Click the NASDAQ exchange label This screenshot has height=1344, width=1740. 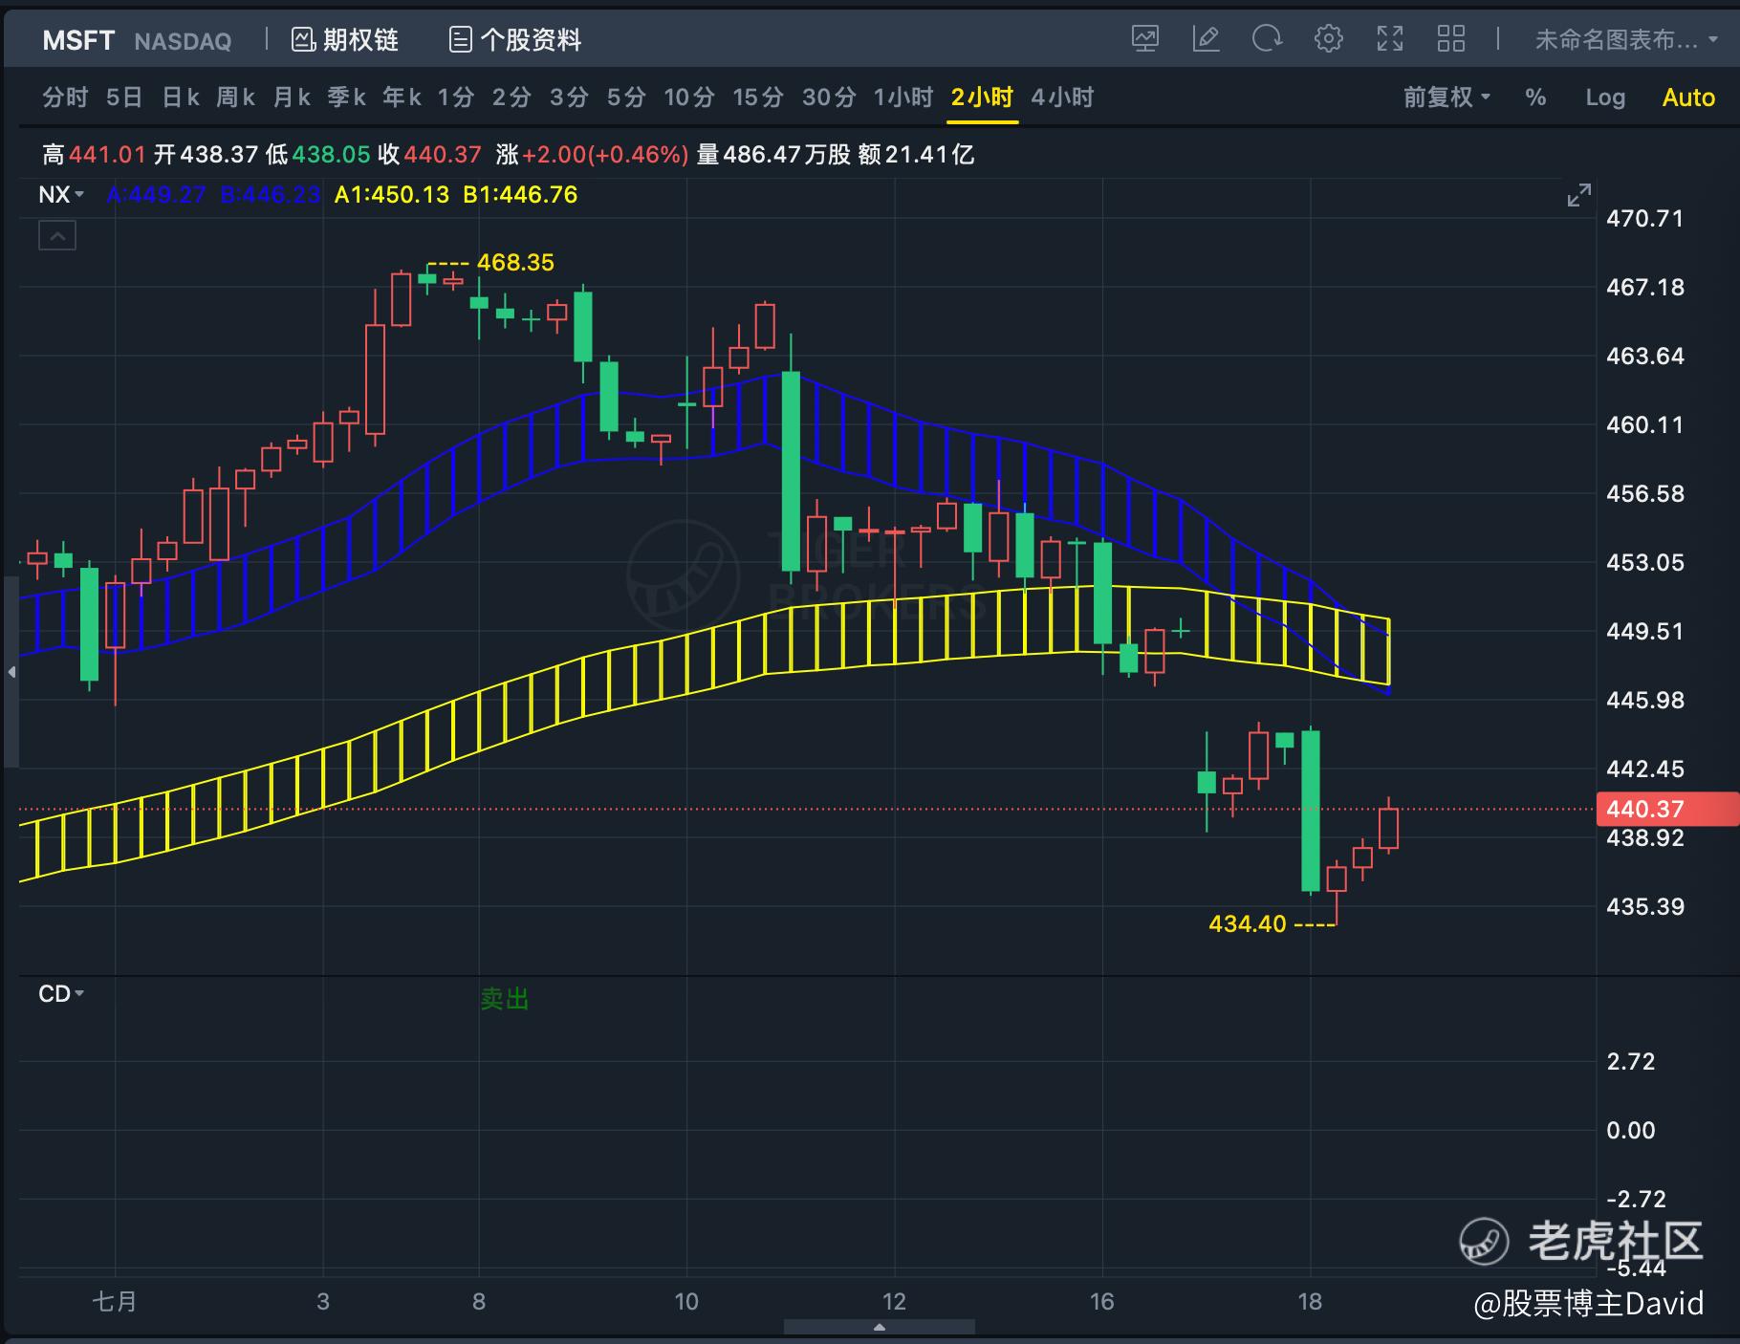[x=183, y=41]
